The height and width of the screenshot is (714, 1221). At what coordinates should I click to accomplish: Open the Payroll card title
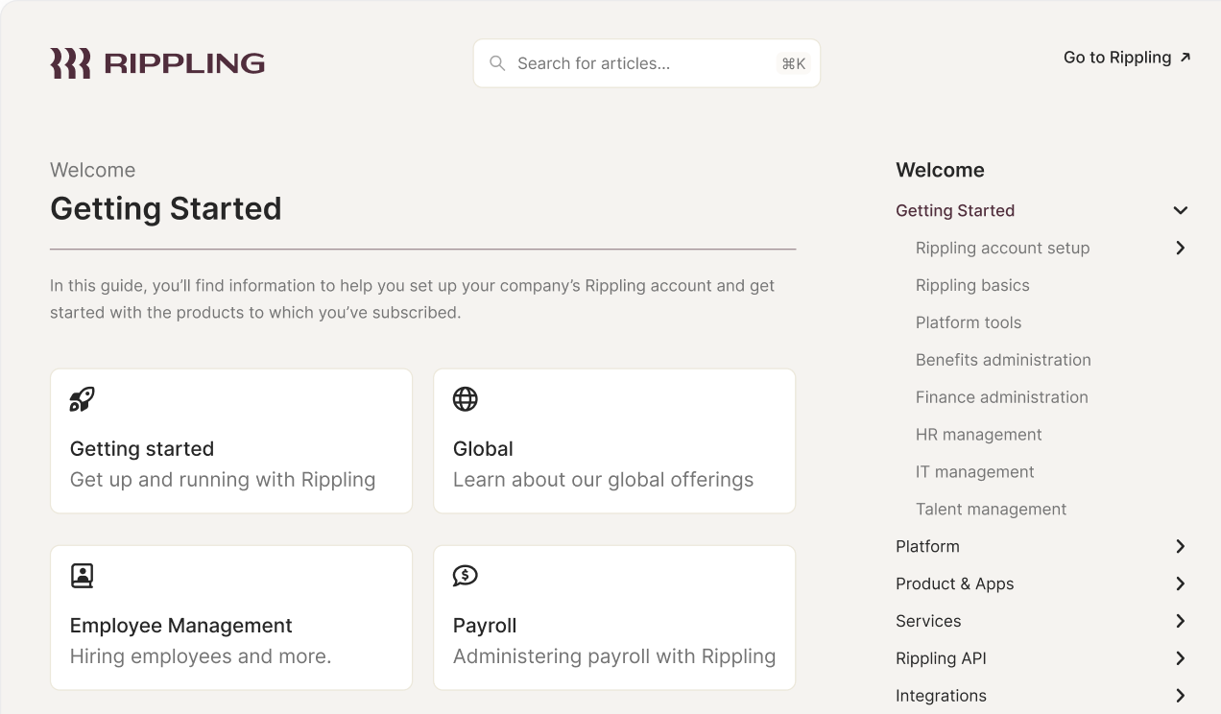[485, 626]
